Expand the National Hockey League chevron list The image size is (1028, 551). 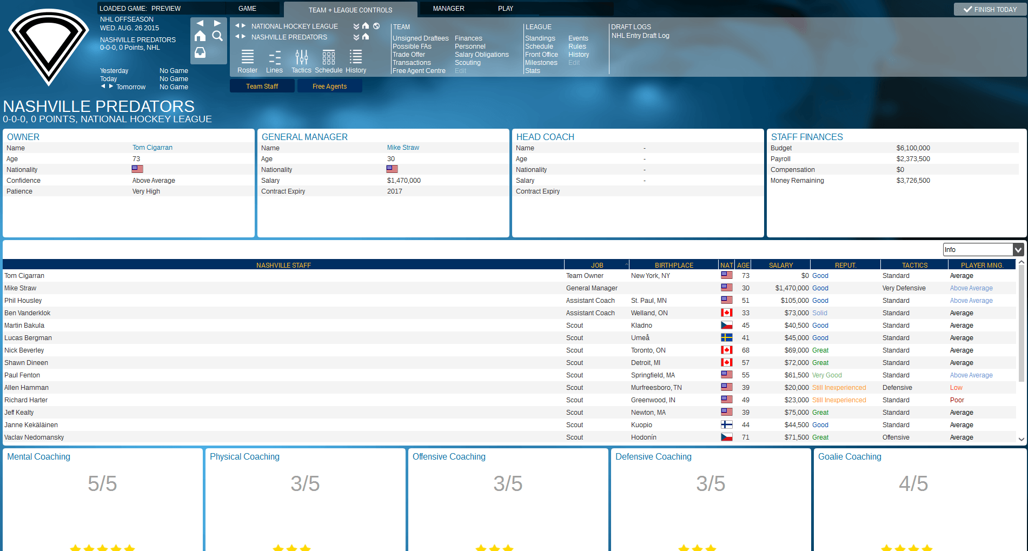[x=356, y=26]
